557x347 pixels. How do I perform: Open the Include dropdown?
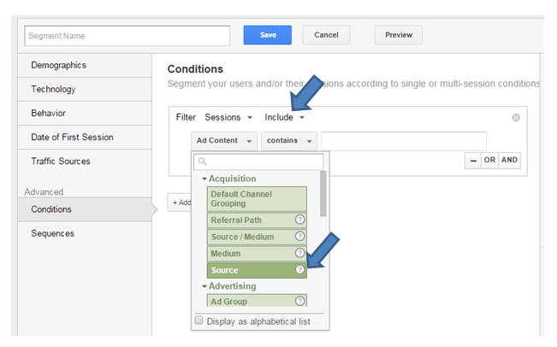coord(285,117)
